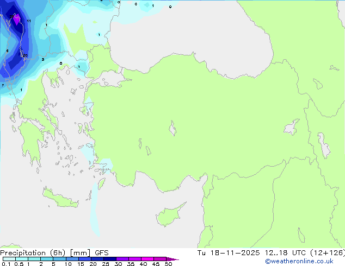Image resolution: width=345 pixels, height=266 pixels.
Task: Click the '11' precipitation value on the map
Action: 29,21
